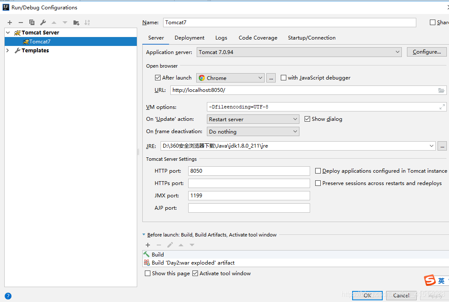Screen dimensions: 449x302
Task: Click the Configure... button
Action: 426,52
